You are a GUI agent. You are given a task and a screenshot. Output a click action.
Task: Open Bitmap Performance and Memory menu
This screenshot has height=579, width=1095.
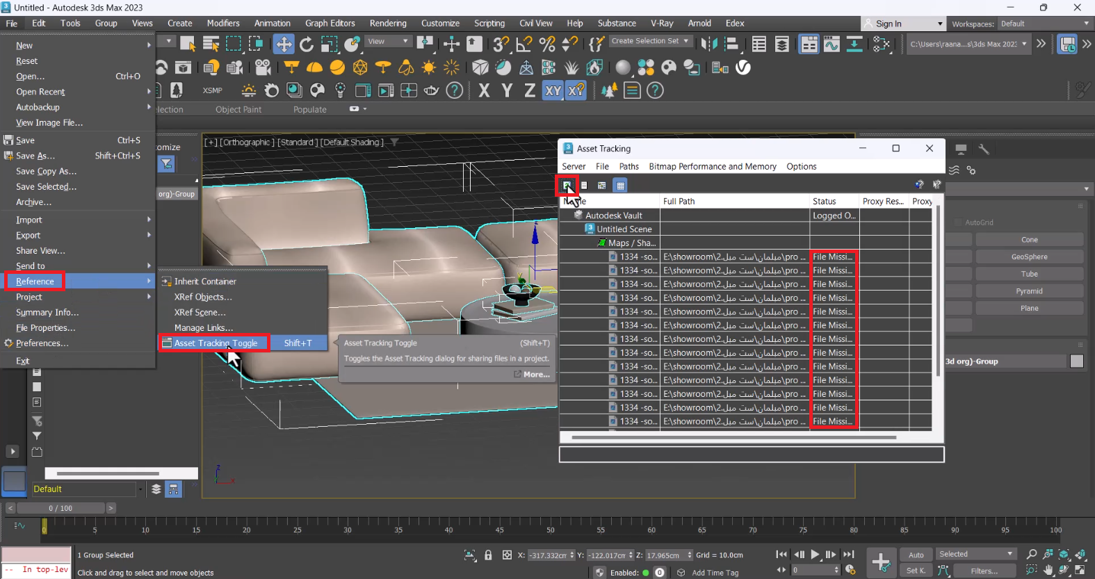713,166
